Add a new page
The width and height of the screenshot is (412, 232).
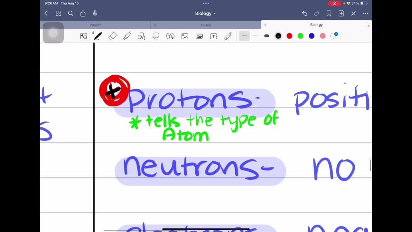(x=341, y=14)
